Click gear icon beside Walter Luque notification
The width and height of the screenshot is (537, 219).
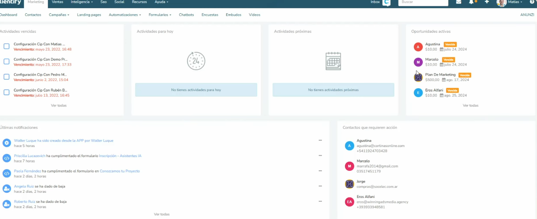tap(6, 143)
